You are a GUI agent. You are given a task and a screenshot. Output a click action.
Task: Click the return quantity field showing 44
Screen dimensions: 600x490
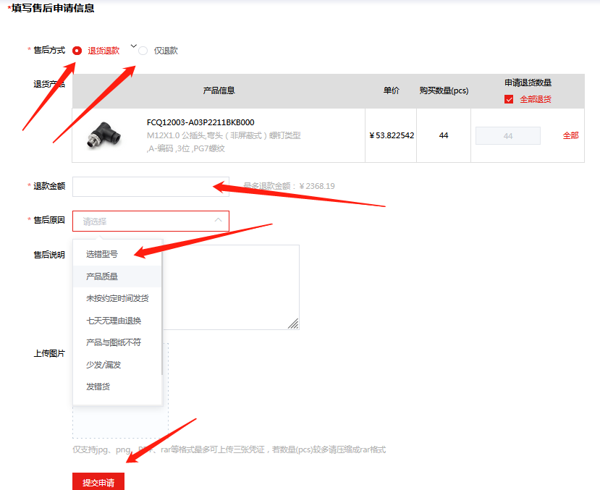(x=507, y=136)
